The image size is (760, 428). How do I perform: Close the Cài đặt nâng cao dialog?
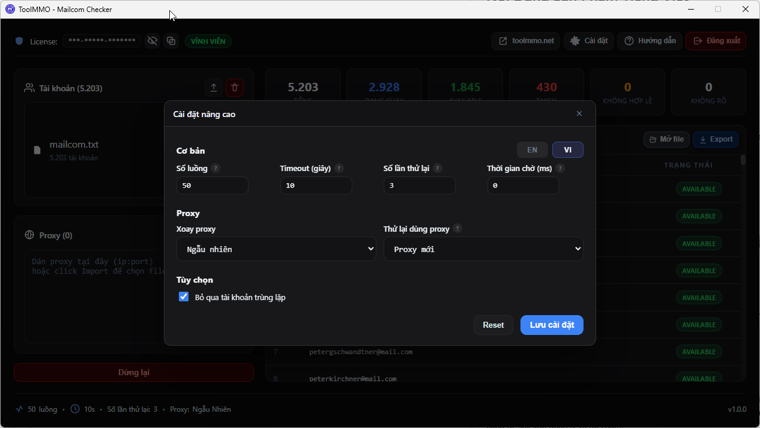click(x=579, y=113)
